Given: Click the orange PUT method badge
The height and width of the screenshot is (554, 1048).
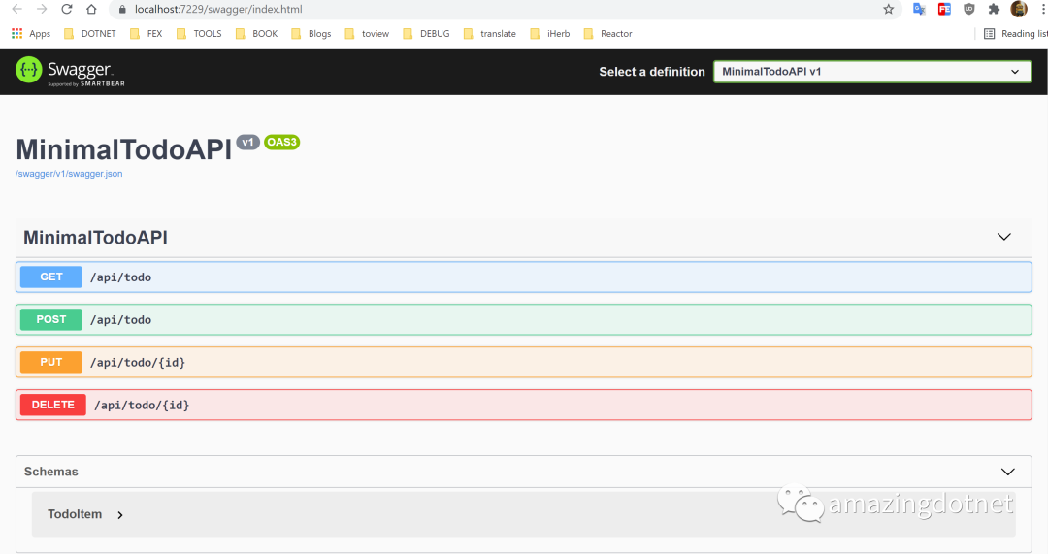Looking at the screenshot, I should [x=51, y=362].
